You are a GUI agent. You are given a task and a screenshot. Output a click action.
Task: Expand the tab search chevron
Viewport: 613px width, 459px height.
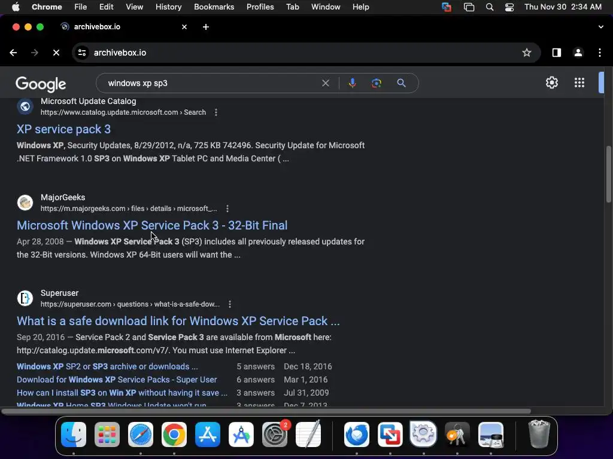[x=601, y=27]
